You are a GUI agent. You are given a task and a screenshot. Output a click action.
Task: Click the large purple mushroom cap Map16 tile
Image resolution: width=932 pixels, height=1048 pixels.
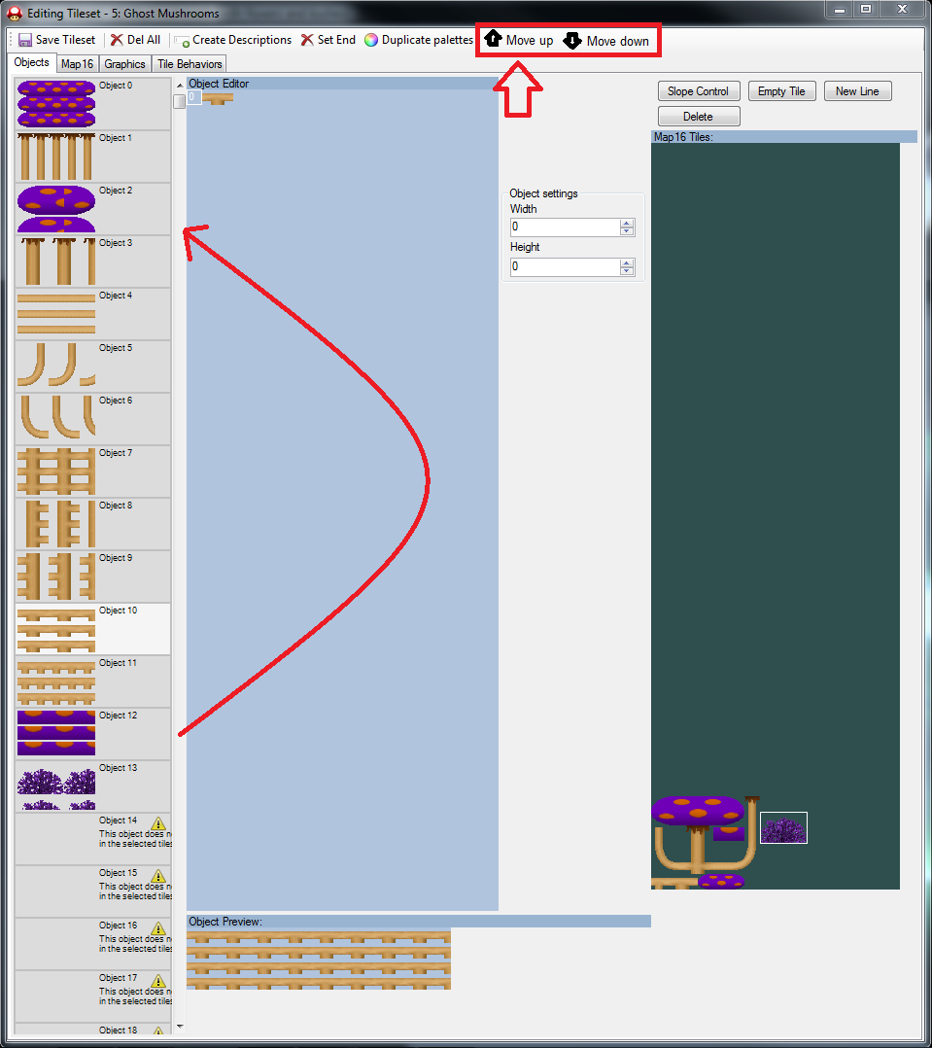point(698,810)
